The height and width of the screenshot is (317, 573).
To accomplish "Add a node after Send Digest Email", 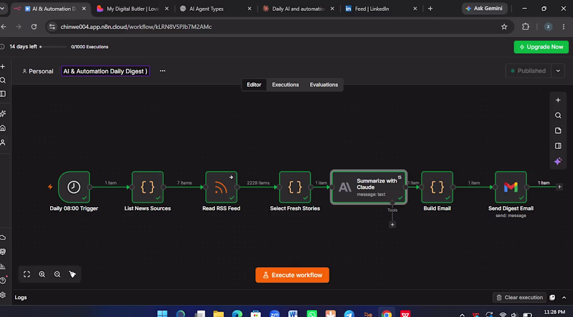I will click(559, 187).
